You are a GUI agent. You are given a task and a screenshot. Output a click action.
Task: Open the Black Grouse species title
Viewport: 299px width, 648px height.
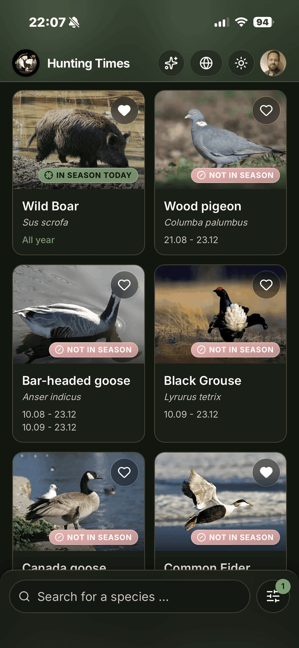[203, 381]
